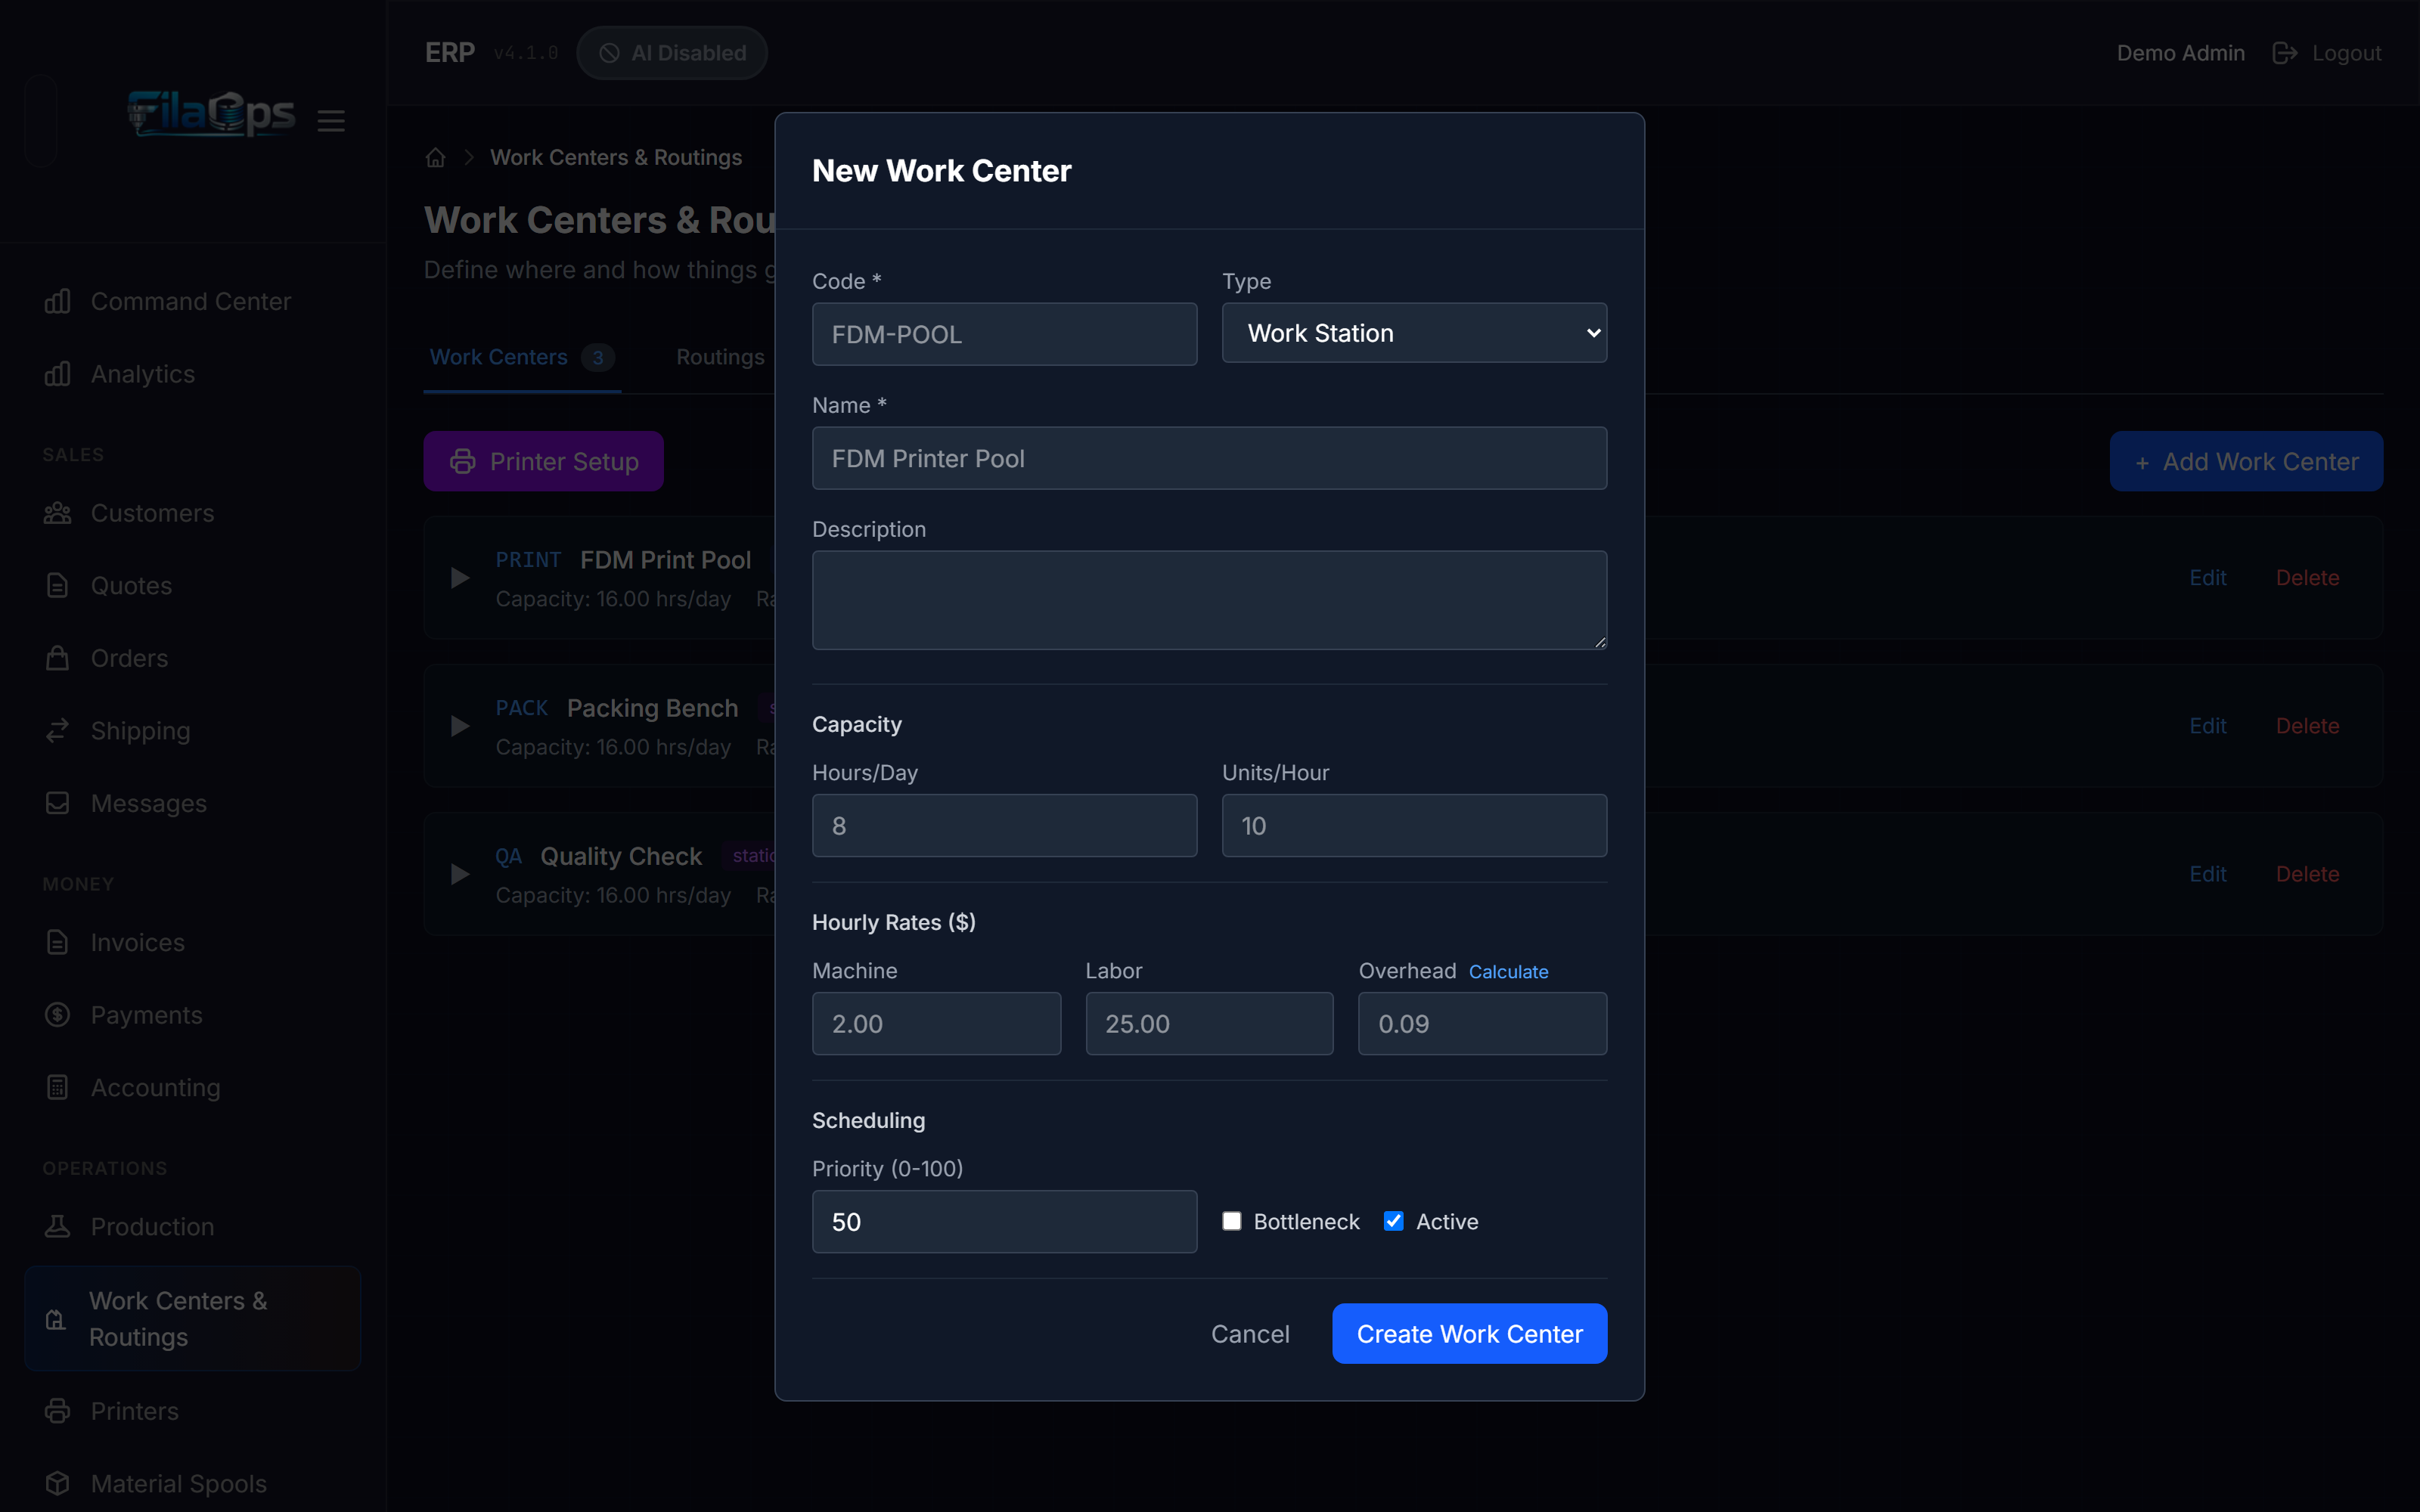The image size is (2420, 1512).
Task: Delete the Packing Bench work center
Action: pyautogui.click(x=2307, y=726)
